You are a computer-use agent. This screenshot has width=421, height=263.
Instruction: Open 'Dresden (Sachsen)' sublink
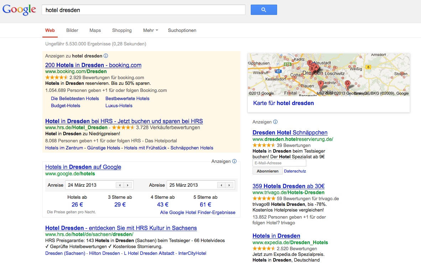click(65, 253)
